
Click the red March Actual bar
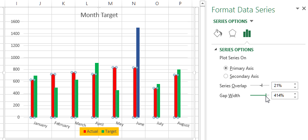[73, 95]
